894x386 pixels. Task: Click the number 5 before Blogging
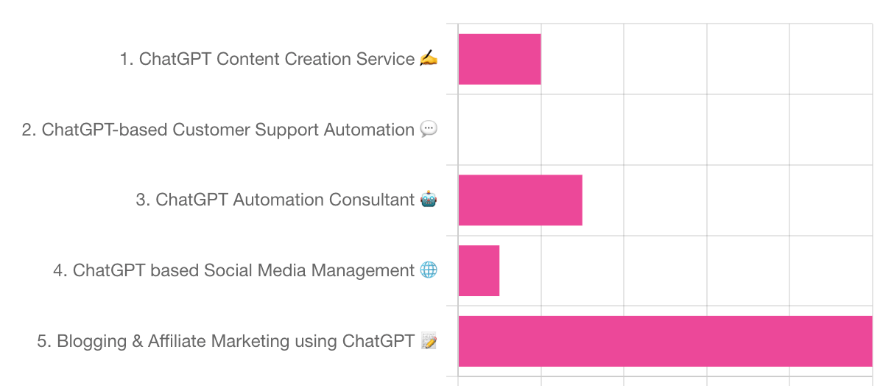pyautogui.click(x=43, y=341)
